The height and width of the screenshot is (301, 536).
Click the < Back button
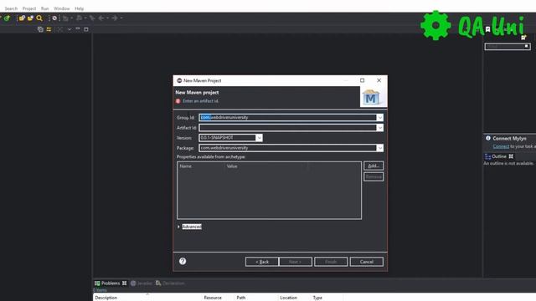pyautogui.click(x=262, y=262)
